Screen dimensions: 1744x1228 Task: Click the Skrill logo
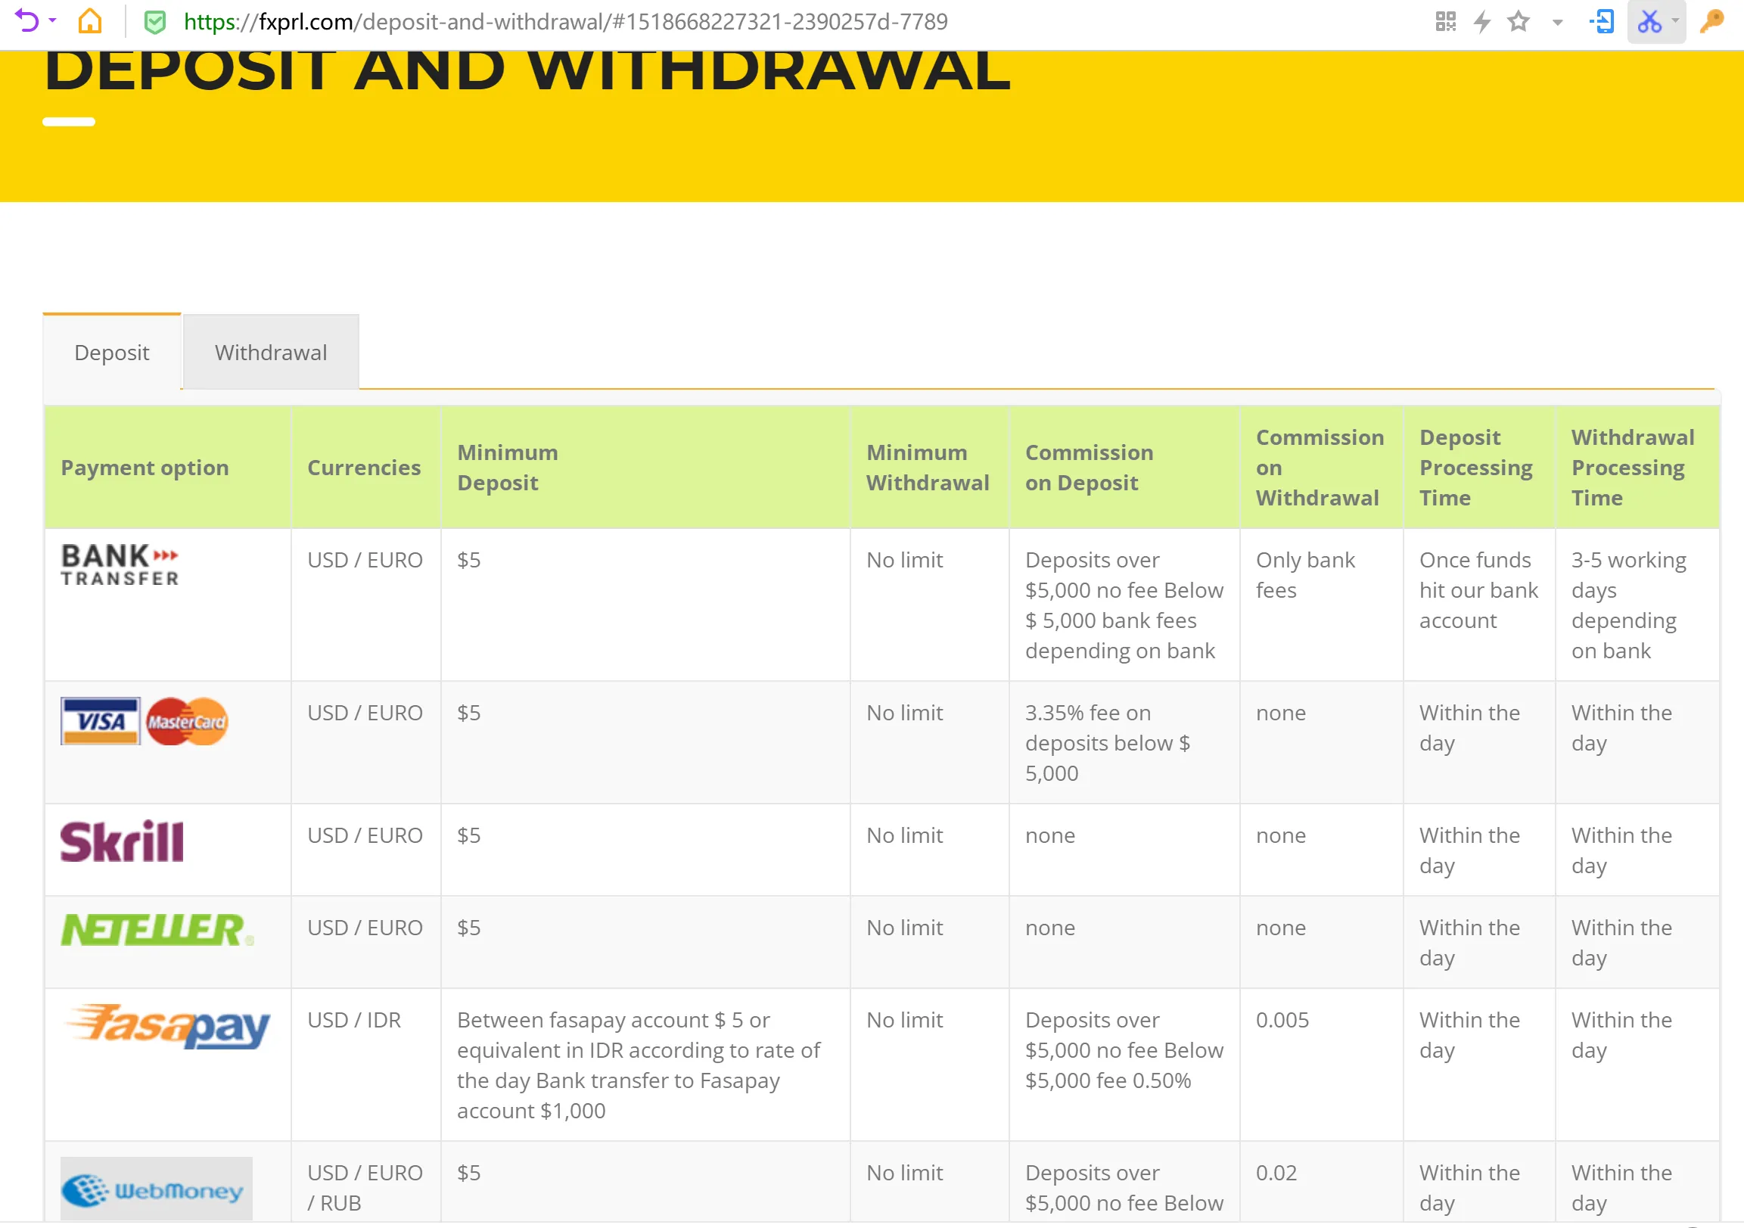pyautogui.click(x=122, y=841)
